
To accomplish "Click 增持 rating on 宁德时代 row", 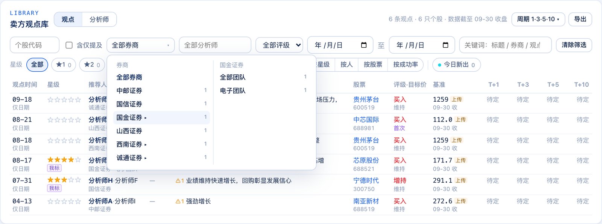I will pyautogui.click(x=400, y=180).
